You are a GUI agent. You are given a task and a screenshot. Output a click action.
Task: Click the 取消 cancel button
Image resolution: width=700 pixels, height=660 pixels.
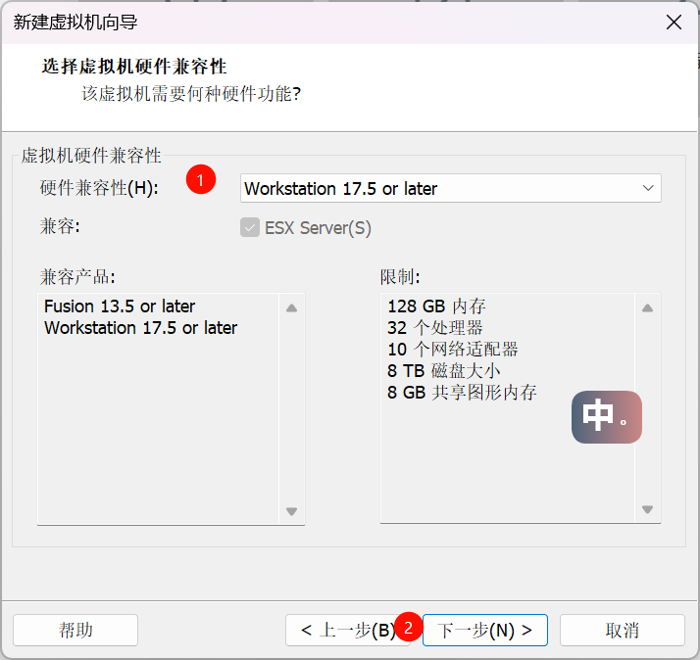pyautogui.click(x=623, y=630)
